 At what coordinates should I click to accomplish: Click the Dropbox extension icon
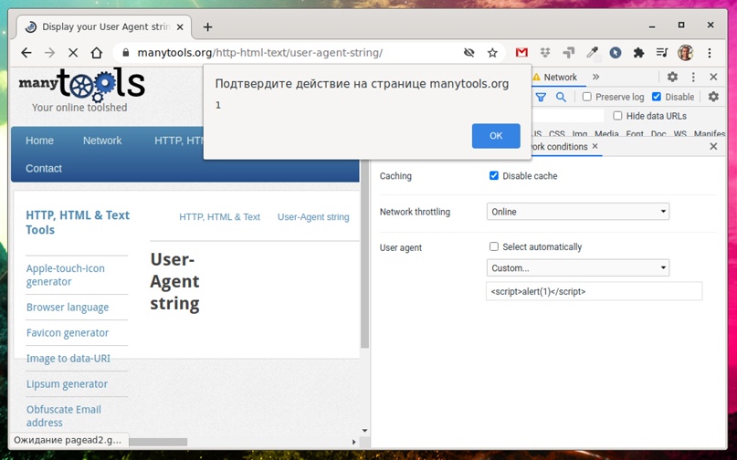[545, 53]
